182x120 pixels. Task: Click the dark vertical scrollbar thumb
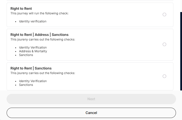[x=181, y=51]
